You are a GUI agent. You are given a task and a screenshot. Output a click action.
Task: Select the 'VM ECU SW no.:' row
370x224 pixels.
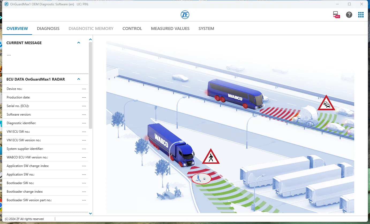(x=45, y=132)
